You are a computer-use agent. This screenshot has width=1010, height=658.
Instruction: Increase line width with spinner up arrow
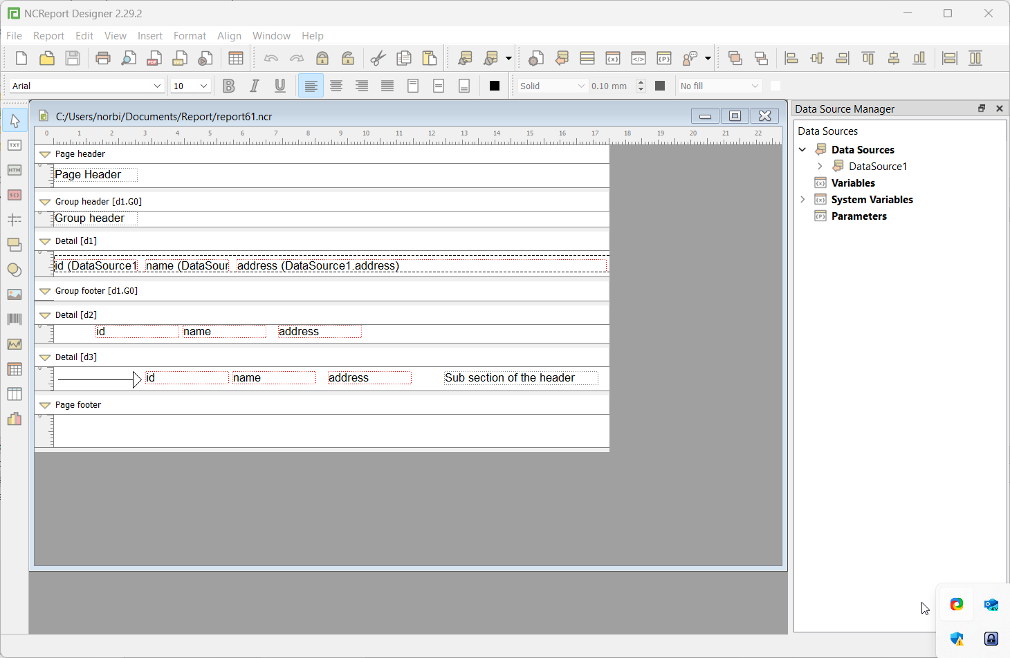point(641,82)
